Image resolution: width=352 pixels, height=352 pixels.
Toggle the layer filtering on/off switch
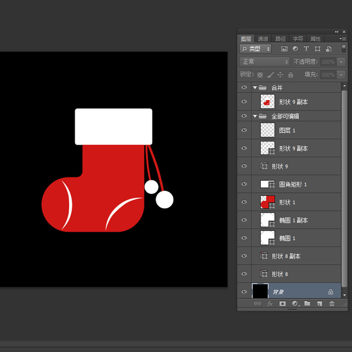[344, 49]
